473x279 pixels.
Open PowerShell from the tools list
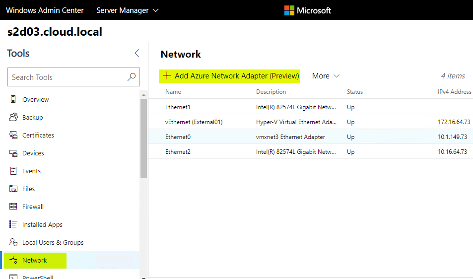(38, 277)
